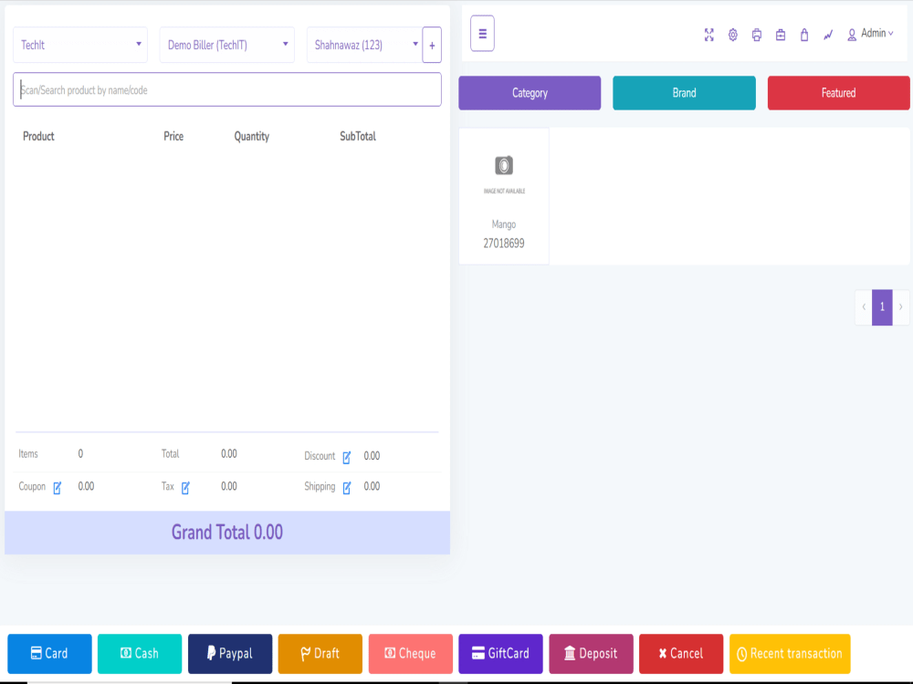Click the hamburger menu above the product panel
Image resolution: width=913 pixels, height=684 pixels.
coord(482,34)
